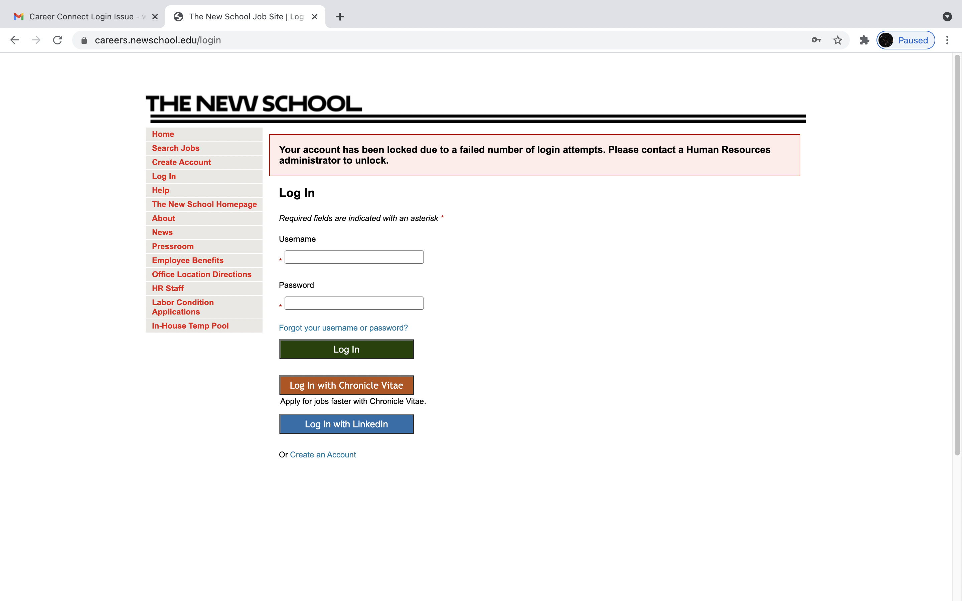Viewport: 962px width, 601px height.
Task: Close the New School Job Site tab
Action: pos(314,17)
